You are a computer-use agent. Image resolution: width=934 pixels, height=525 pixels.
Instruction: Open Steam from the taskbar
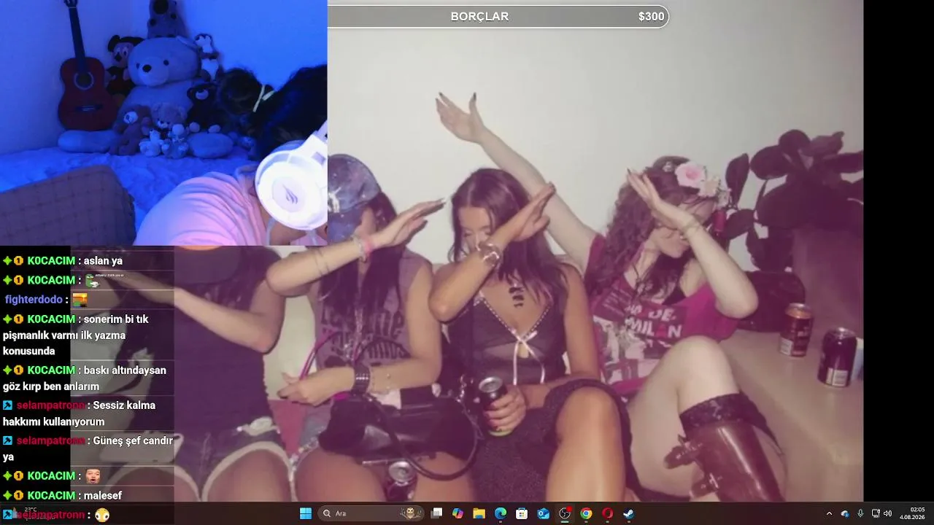click(x=628, y=513)
